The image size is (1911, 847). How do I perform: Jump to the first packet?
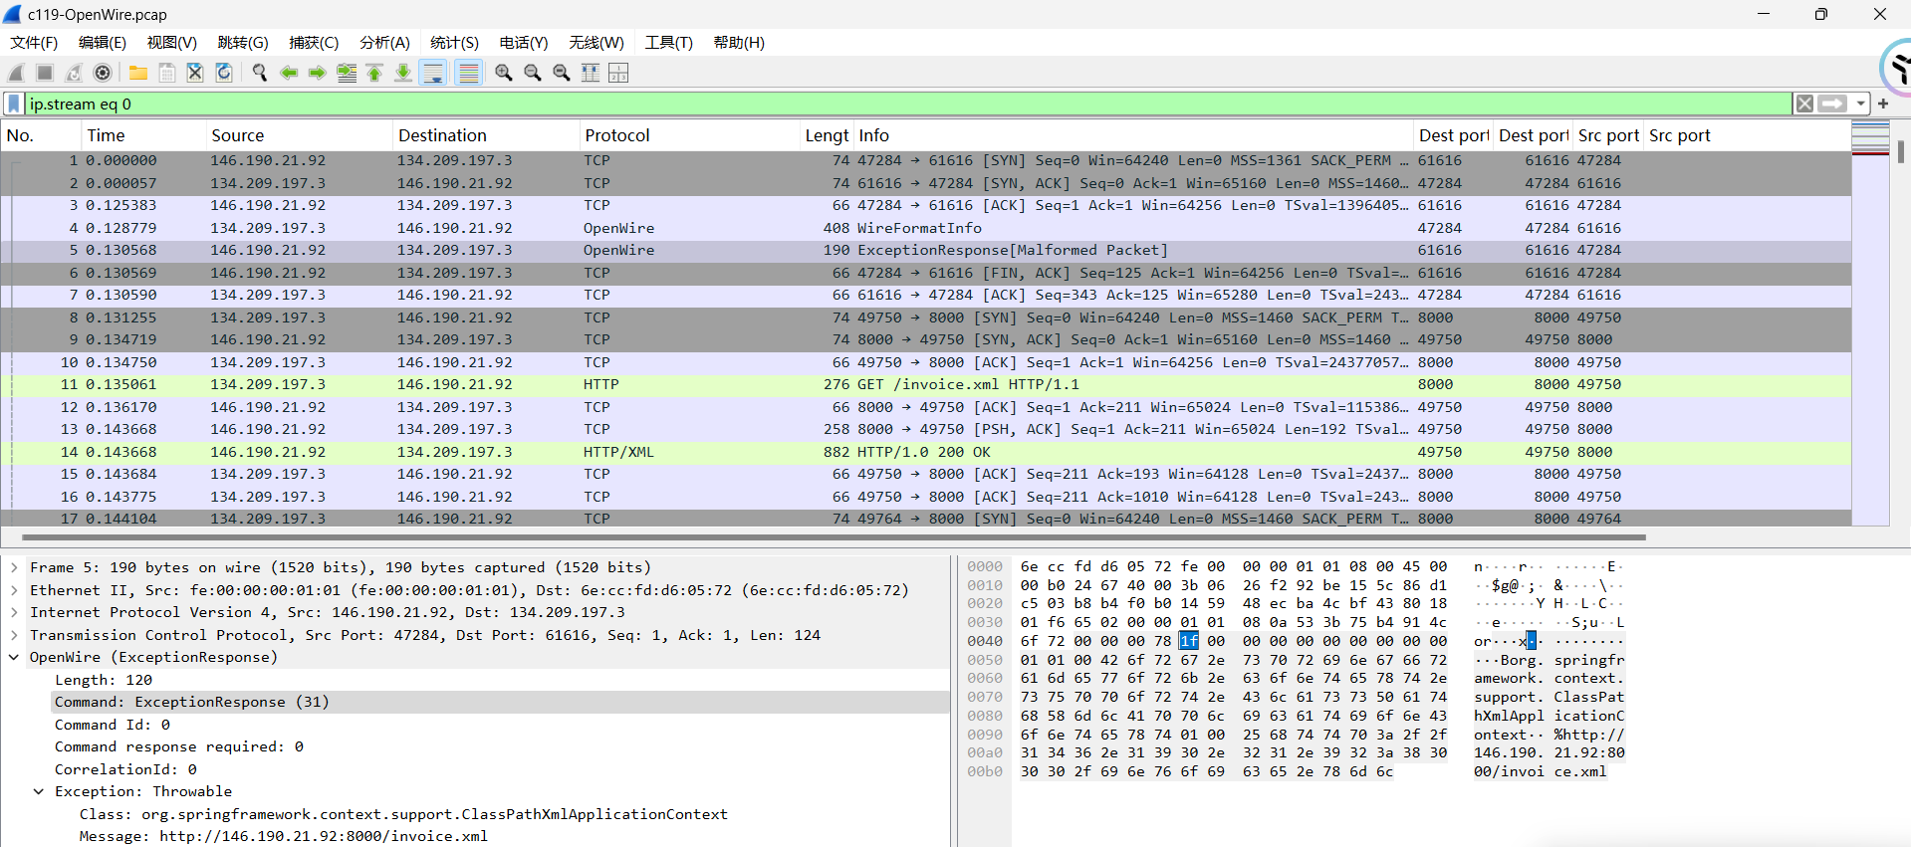[x=374, y=73]
